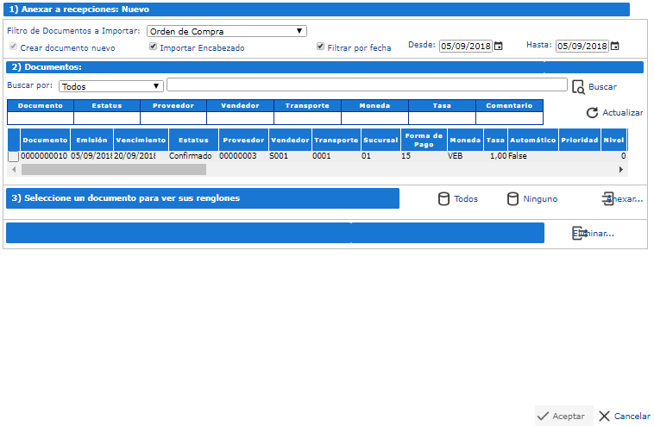
Task: Click the Hasta date field 05/09/2018
Action: (x=582, y=46)
